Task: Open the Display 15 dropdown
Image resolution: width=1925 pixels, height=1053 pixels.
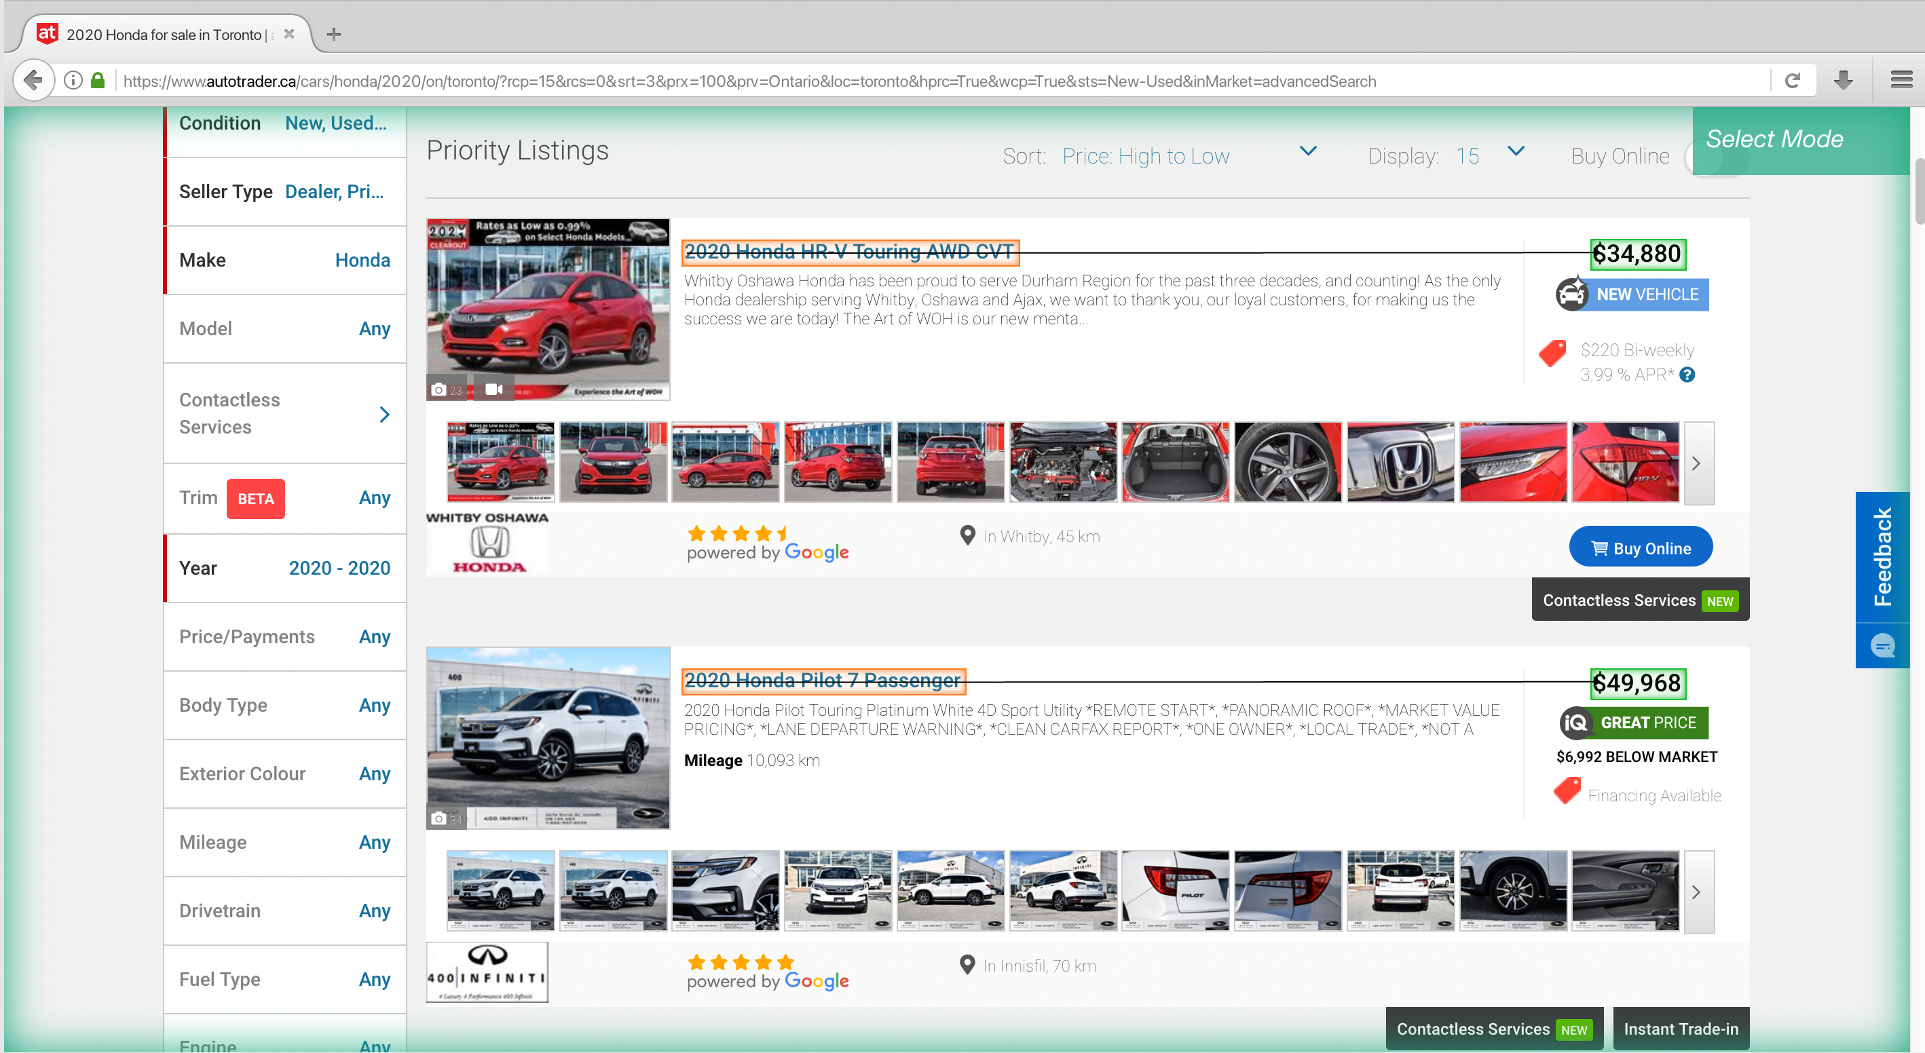Action: pyautogui.click(x=1490, y=155)
